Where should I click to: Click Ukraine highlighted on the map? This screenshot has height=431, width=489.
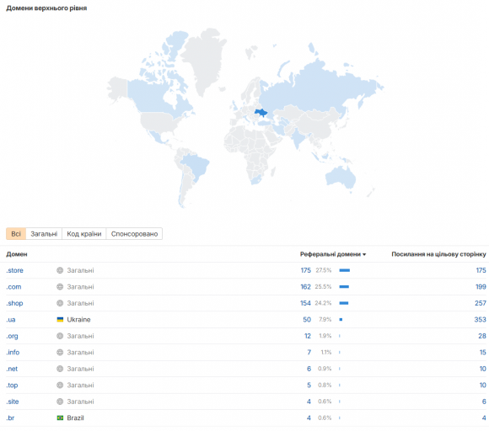pos(261,113)
